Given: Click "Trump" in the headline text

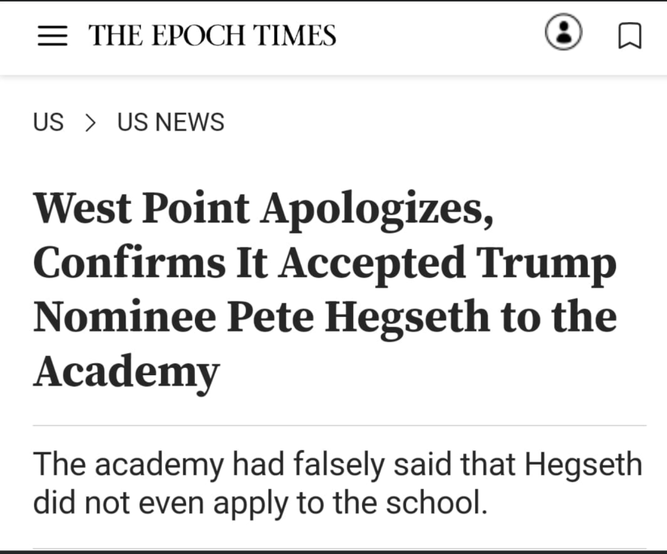Looking at the screenshot, I should [x=546, y=264].
